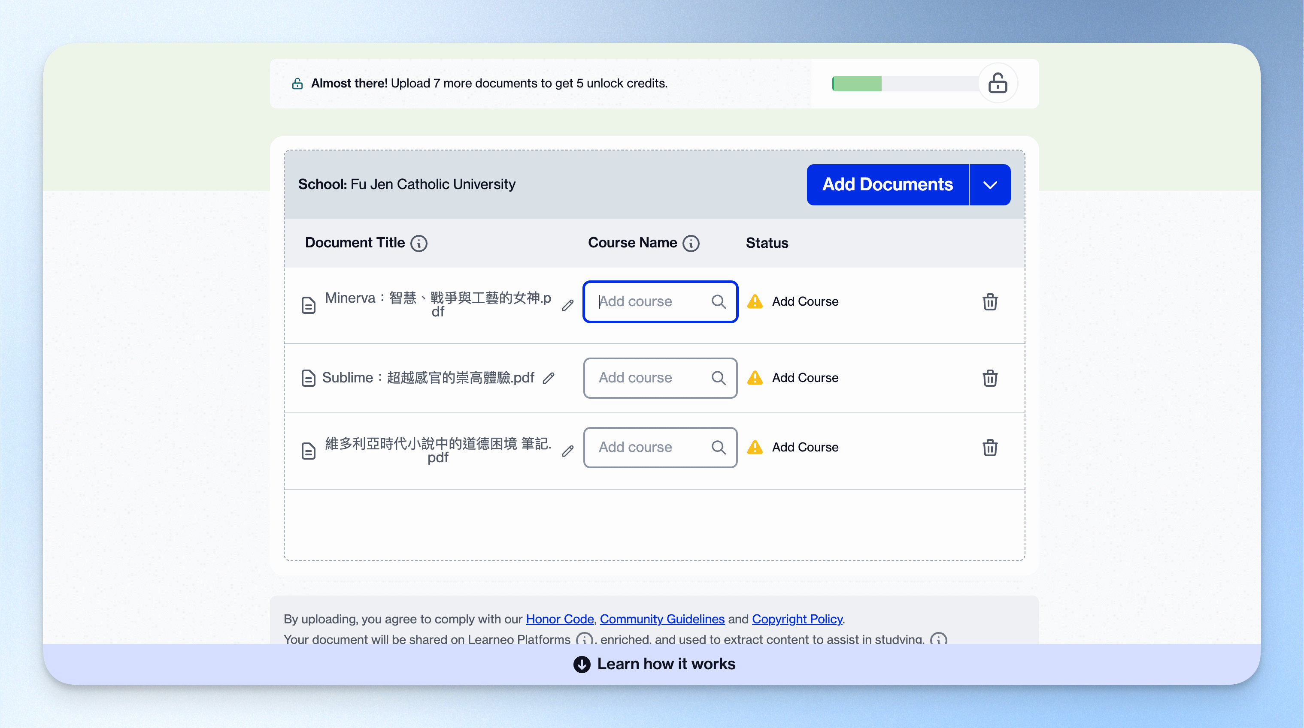Open the Course Name info icon
This screenshot has height=728, width=1304.
coord(691,243)
